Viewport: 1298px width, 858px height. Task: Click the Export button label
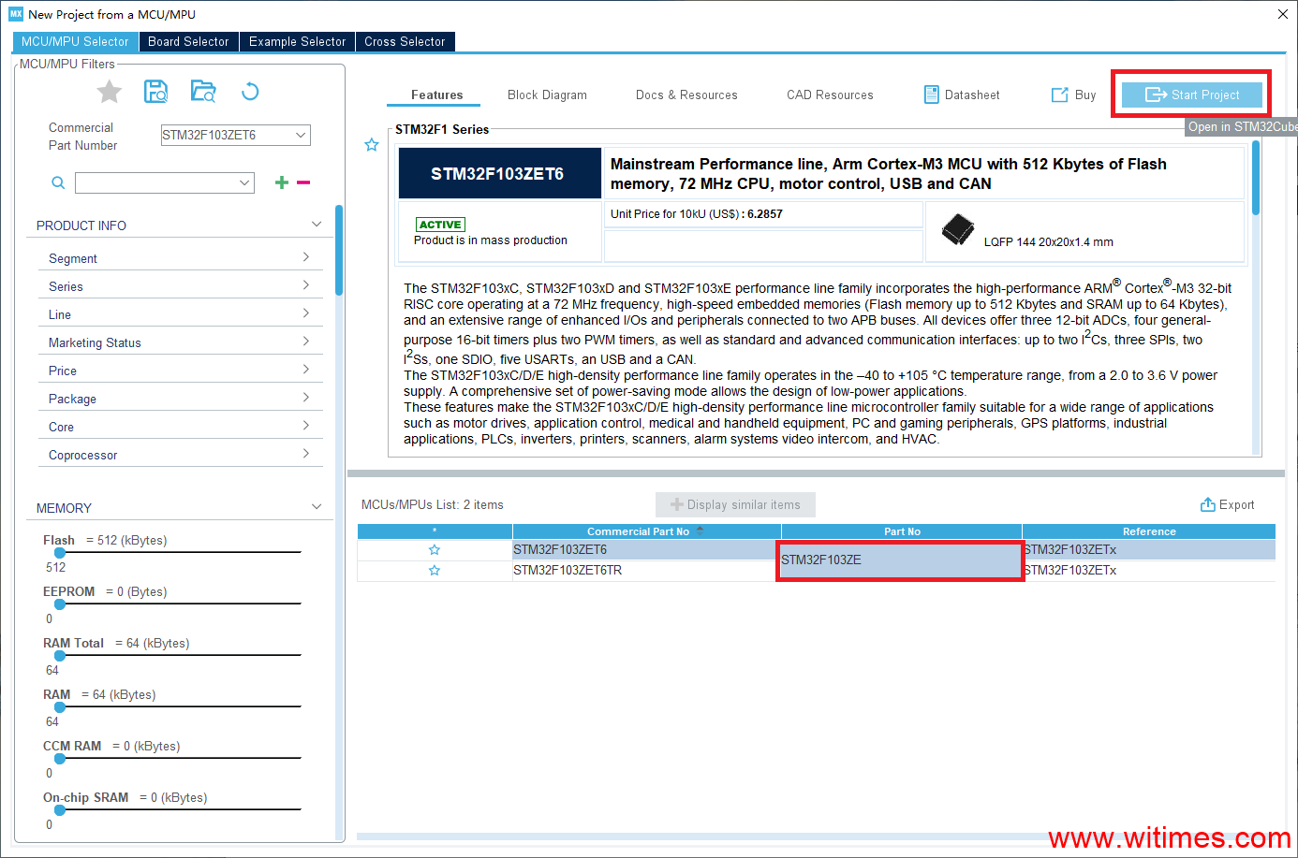click(1236, 505)
